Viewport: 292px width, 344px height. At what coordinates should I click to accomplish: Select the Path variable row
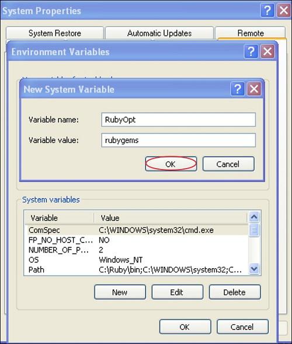point(137,269)
